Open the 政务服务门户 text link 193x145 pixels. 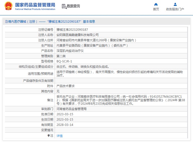pos(175,9)
